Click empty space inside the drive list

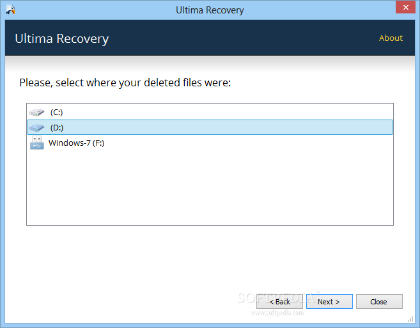point(210,187)
